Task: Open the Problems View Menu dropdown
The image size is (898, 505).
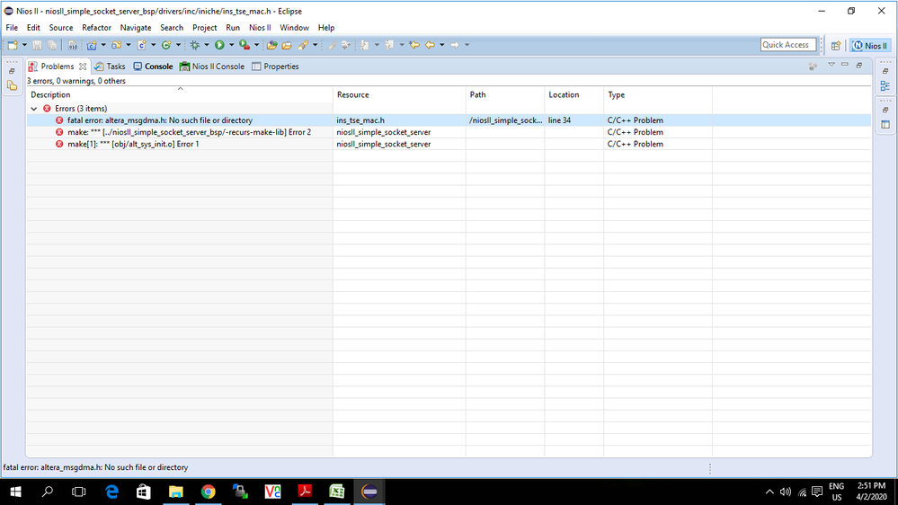Action: point(831,65)
